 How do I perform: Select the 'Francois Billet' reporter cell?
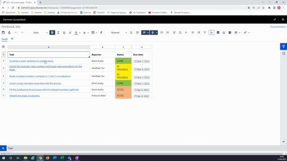(x=103, y=96)
